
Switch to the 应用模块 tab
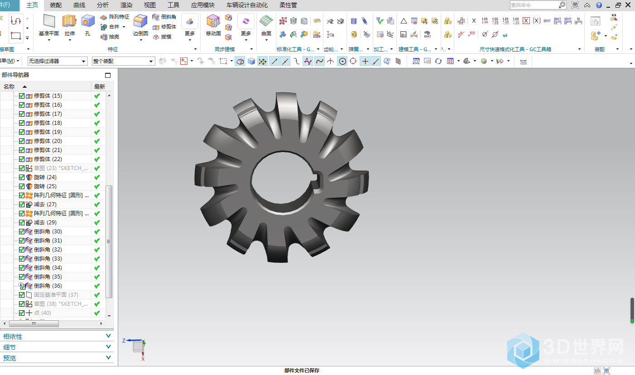203,5
